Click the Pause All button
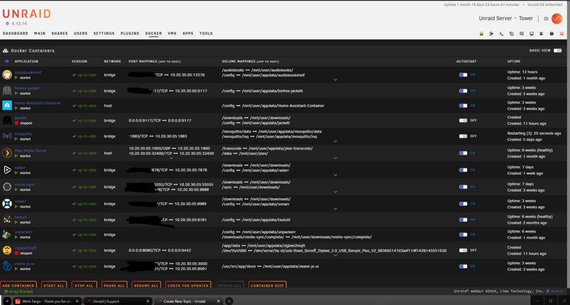Image resolution: width=570 pixels, height=305 pixels. coord(114,286)
